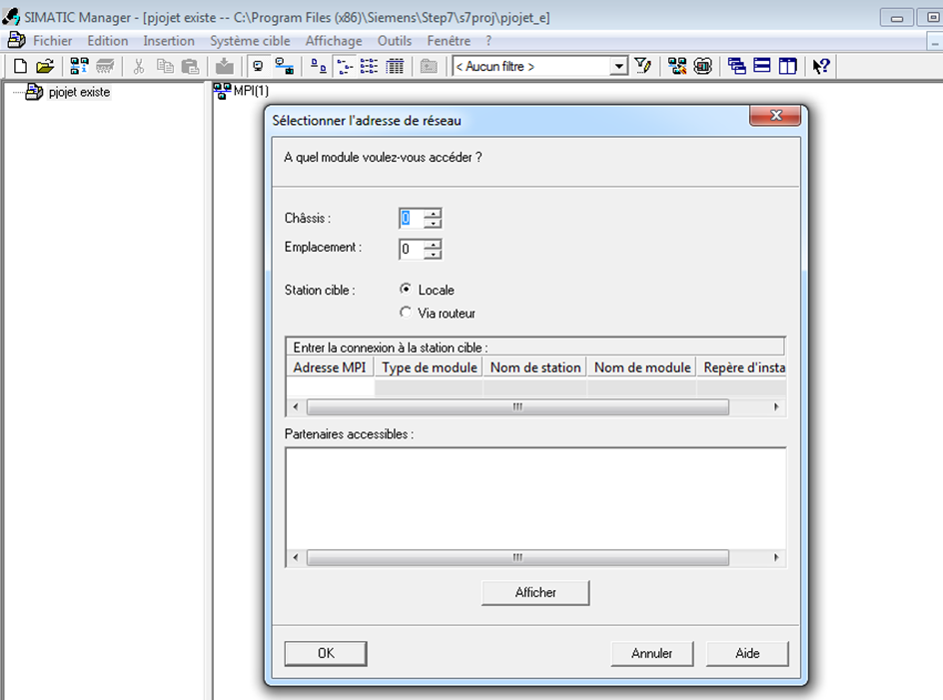Select the MPI(1) network object
The height and width of the screenshot is (700, 943).
(x=243, y=92)
